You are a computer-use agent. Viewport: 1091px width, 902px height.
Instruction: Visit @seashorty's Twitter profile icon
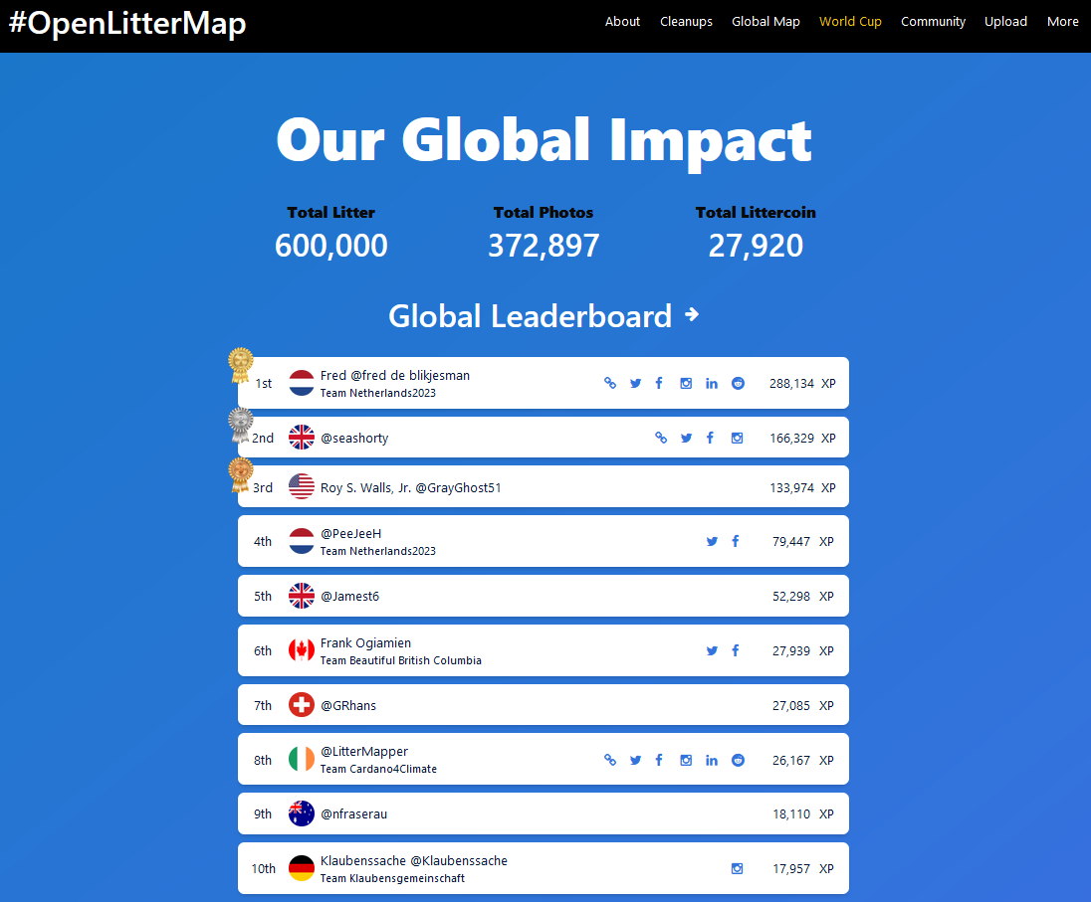687,438
